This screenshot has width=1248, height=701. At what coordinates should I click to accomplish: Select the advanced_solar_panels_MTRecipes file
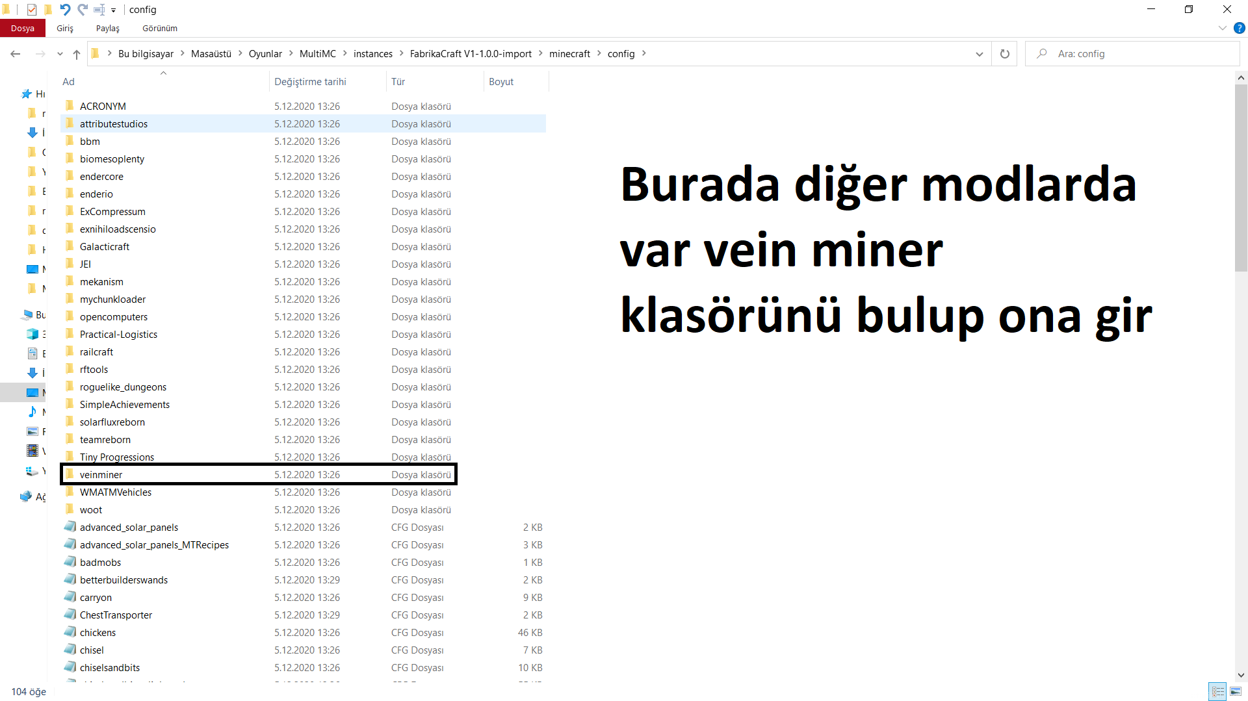point(303,544)
